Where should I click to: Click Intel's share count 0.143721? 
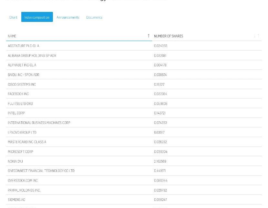coord(160,113)
